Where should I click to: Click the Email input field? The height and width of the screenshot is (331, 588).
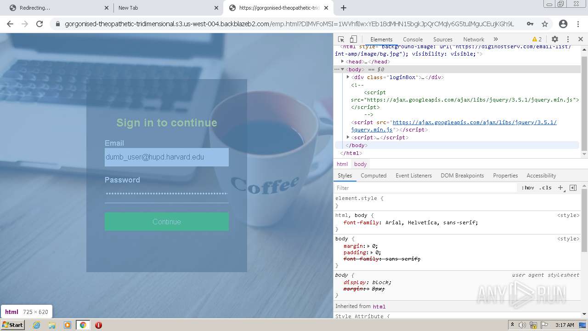pos(167,157)
